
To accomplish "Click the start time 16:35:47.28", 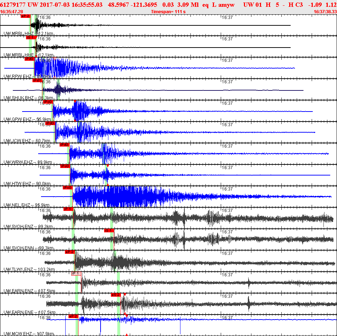I will coord(12,12).
